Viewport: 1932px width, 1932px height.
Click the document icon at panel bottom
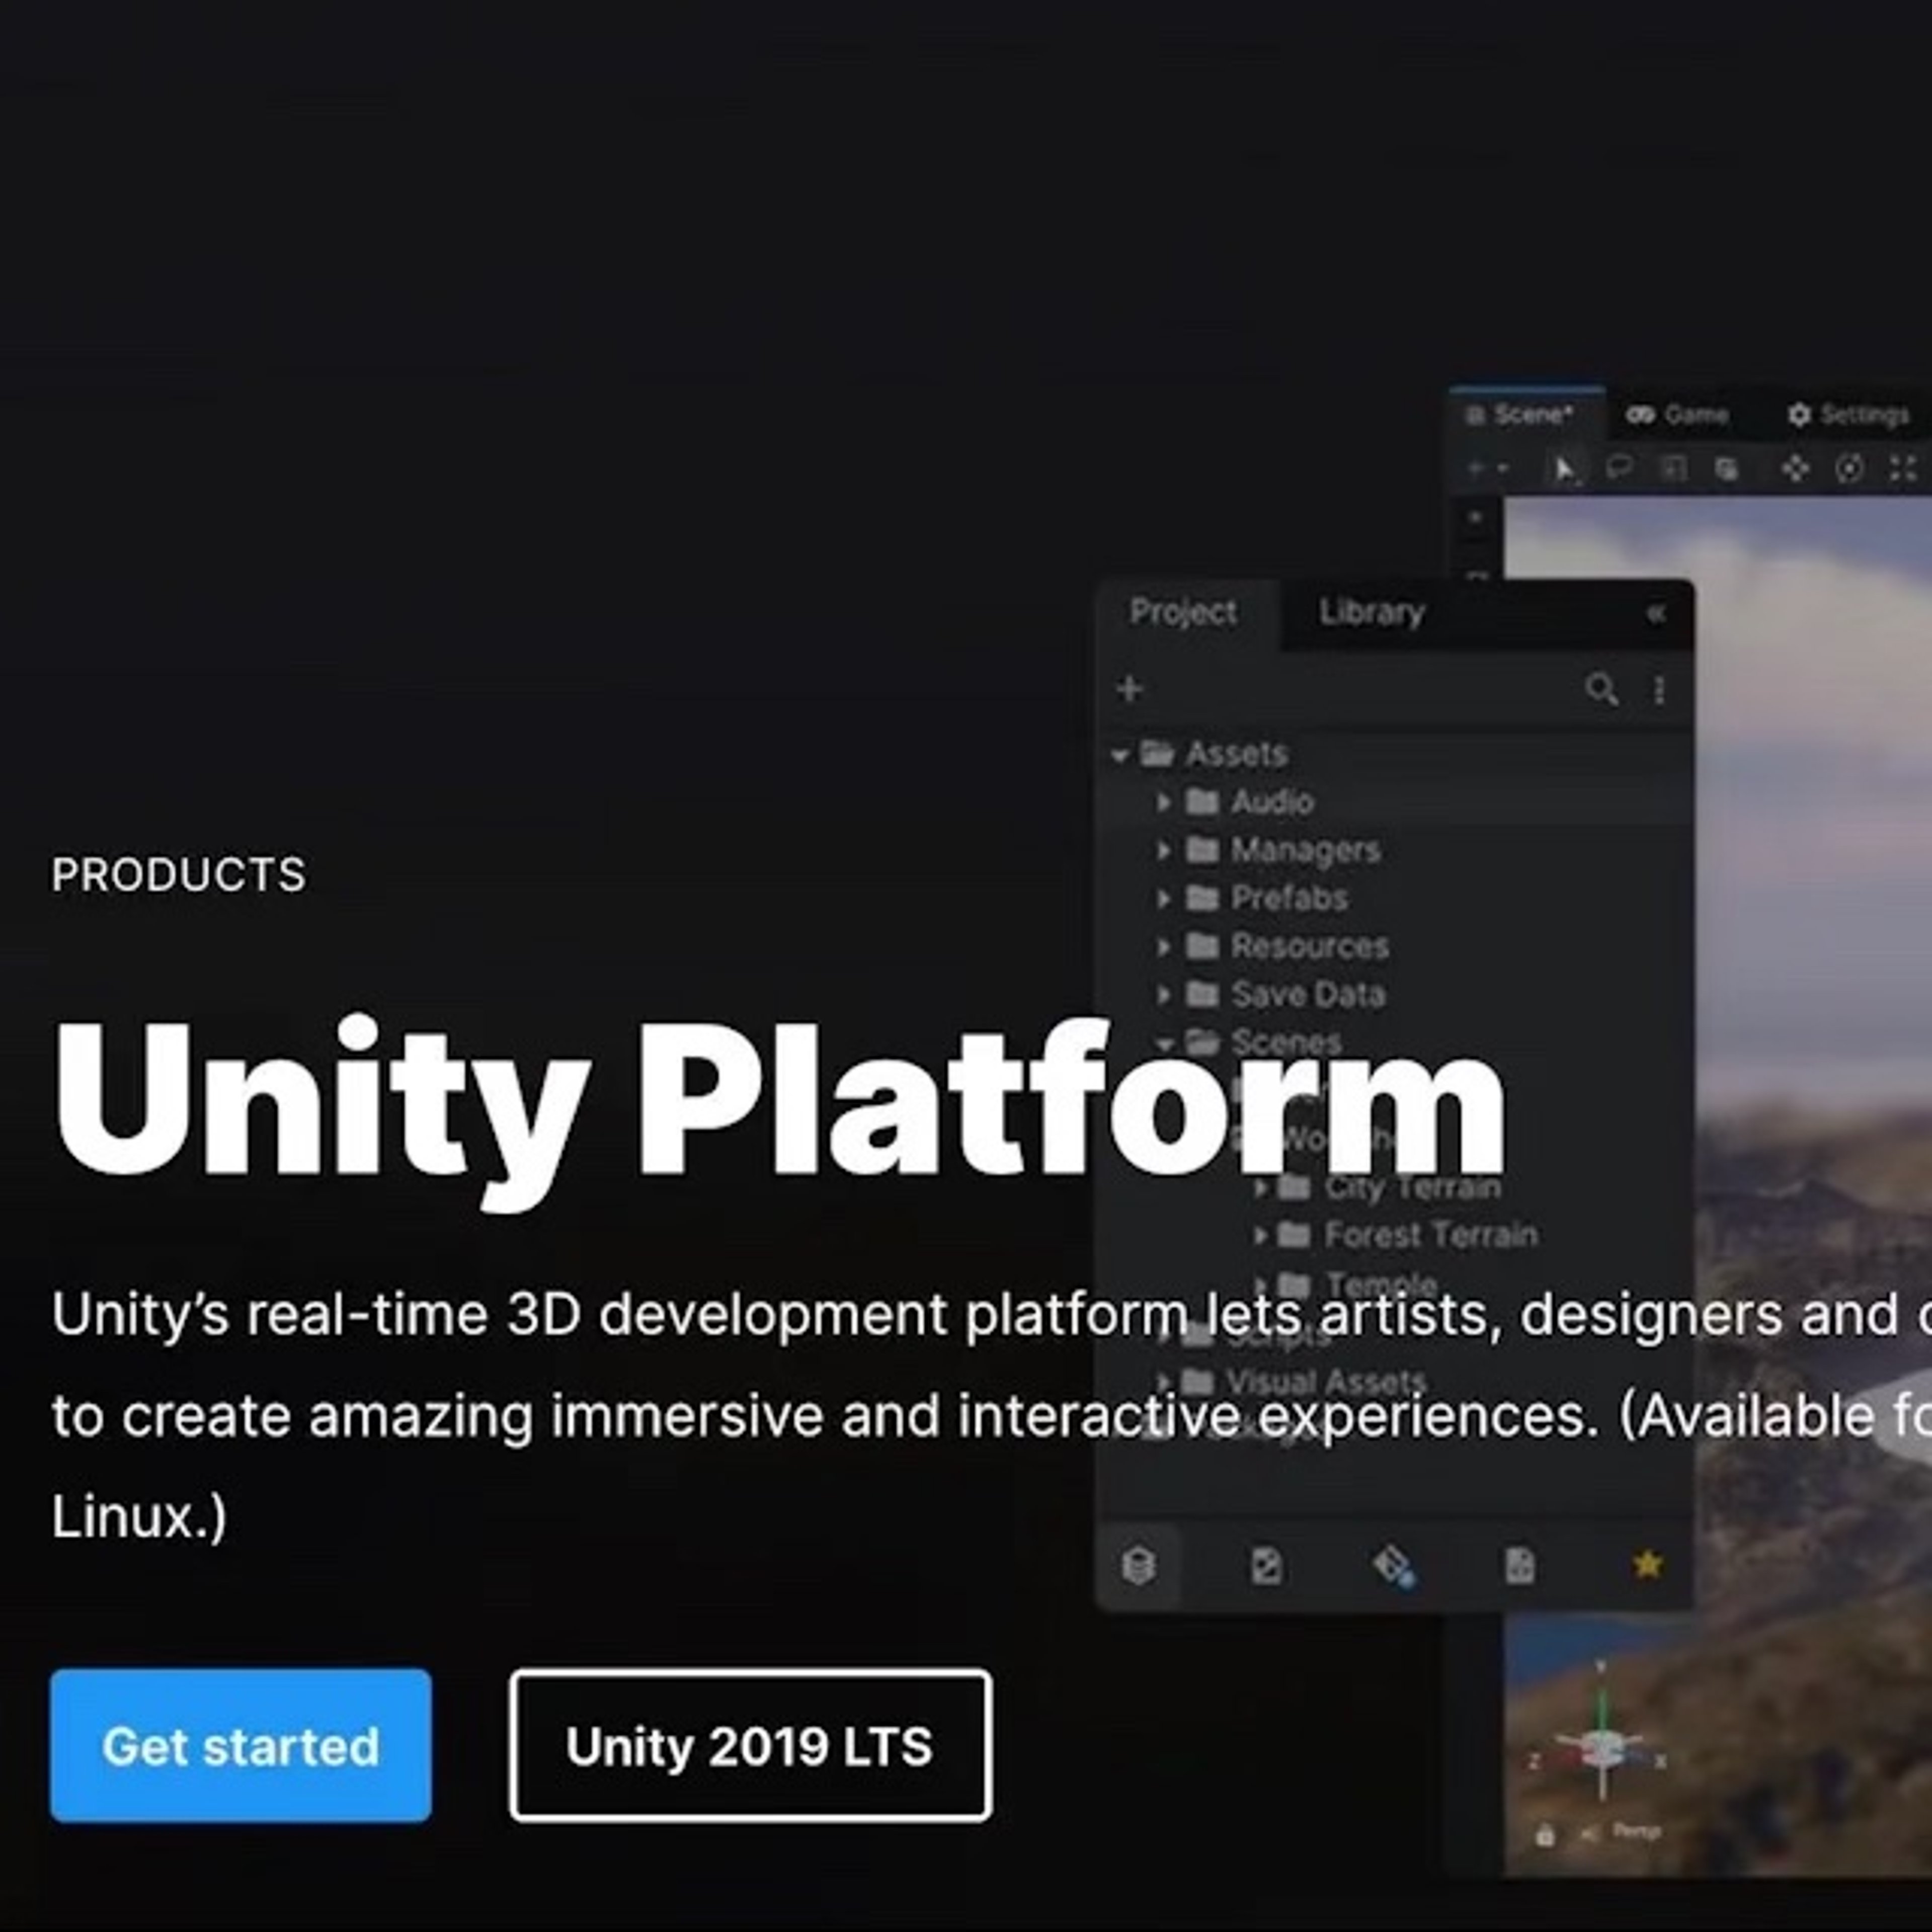coord(1519,1565)
